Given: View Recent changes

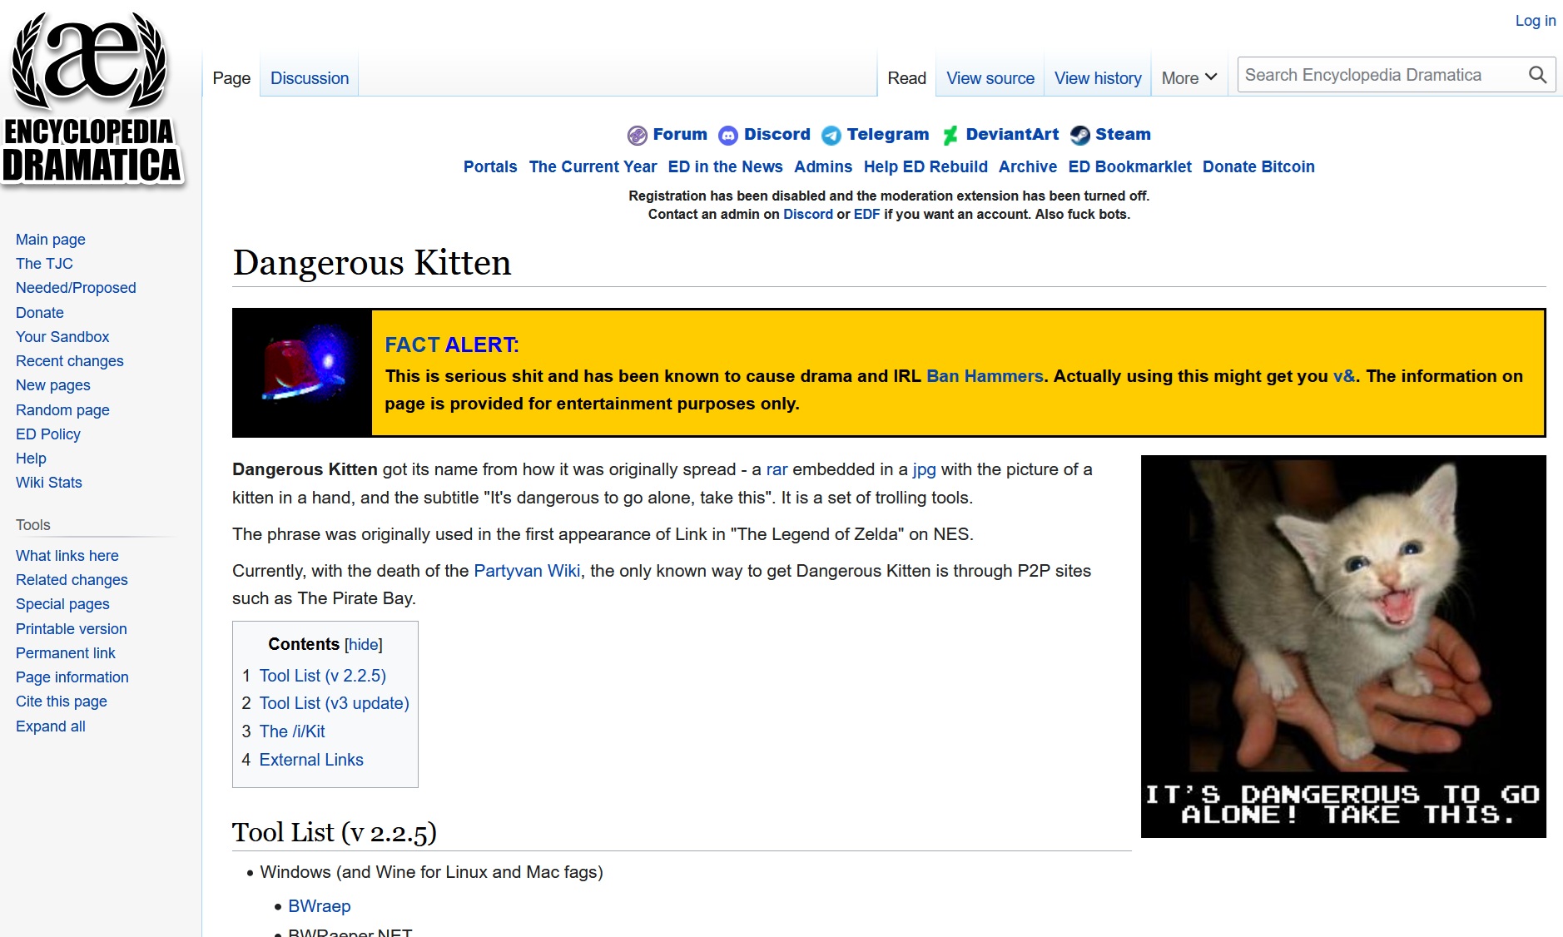Looking at the screenshot, I should [70, 361].
